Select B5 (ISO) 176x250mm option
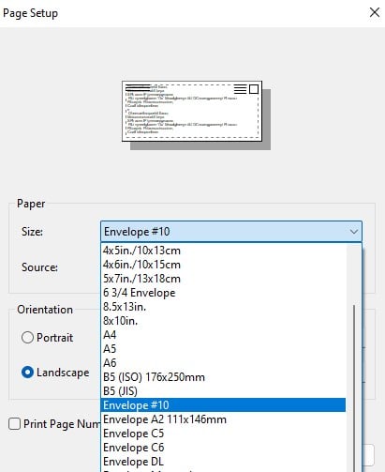 223,377
